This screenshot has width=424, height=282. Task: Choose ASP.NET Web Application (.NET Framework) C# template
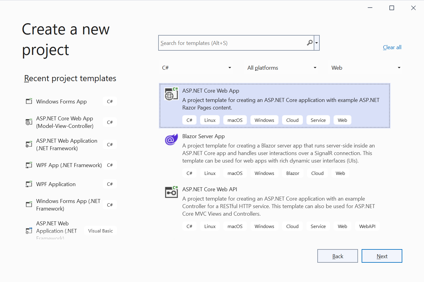coord(71,144)
